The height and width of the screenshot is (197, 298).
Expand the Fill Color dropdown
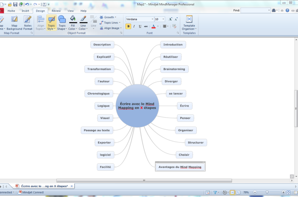tap(72, 29)
